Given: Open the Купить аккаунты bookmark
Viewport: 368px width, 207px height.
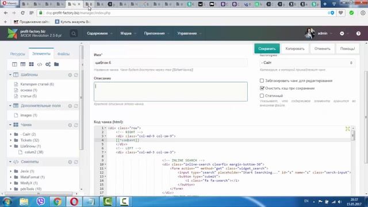Looking at the screenshot, I should 72,22.
